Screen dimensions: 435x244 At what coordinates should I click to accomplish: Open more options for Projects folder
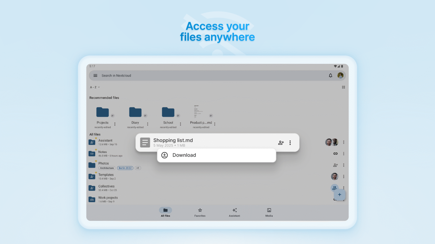115,124
